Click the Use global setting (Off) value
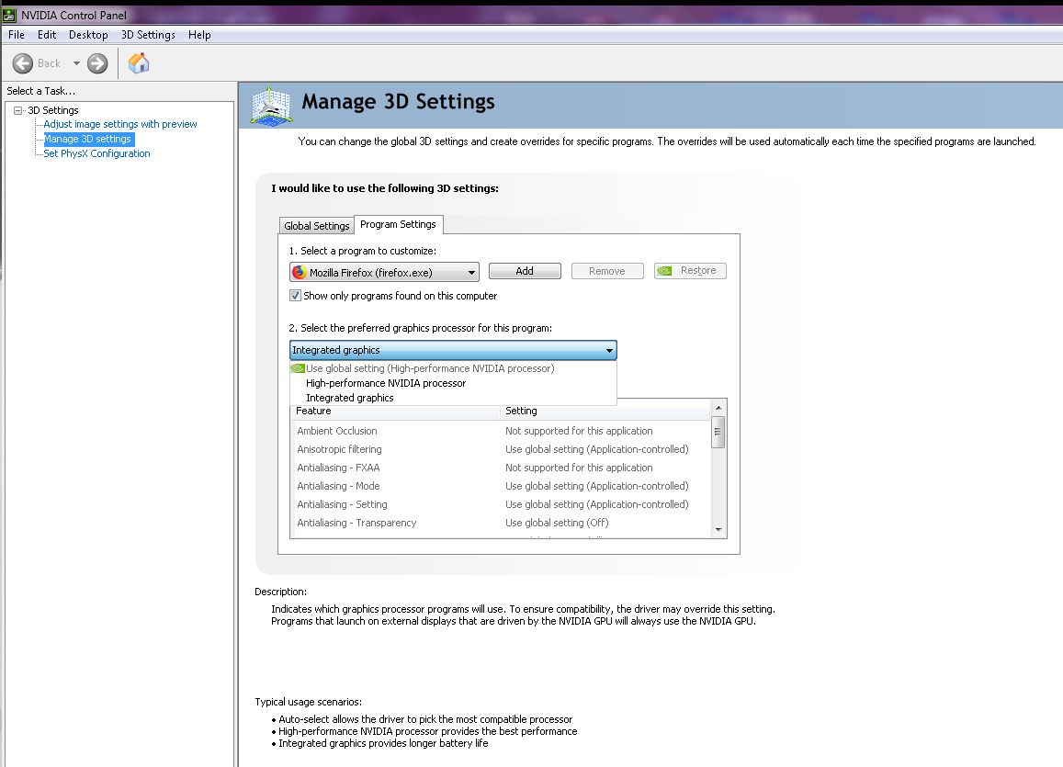Viewport: 1063px width, 767px height. (x=557, y=523)
